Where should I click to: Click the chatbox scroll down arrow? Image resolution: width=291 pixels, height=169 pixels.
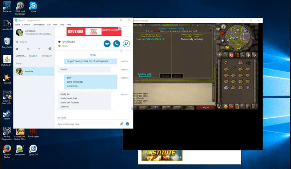tap(214, 101)
